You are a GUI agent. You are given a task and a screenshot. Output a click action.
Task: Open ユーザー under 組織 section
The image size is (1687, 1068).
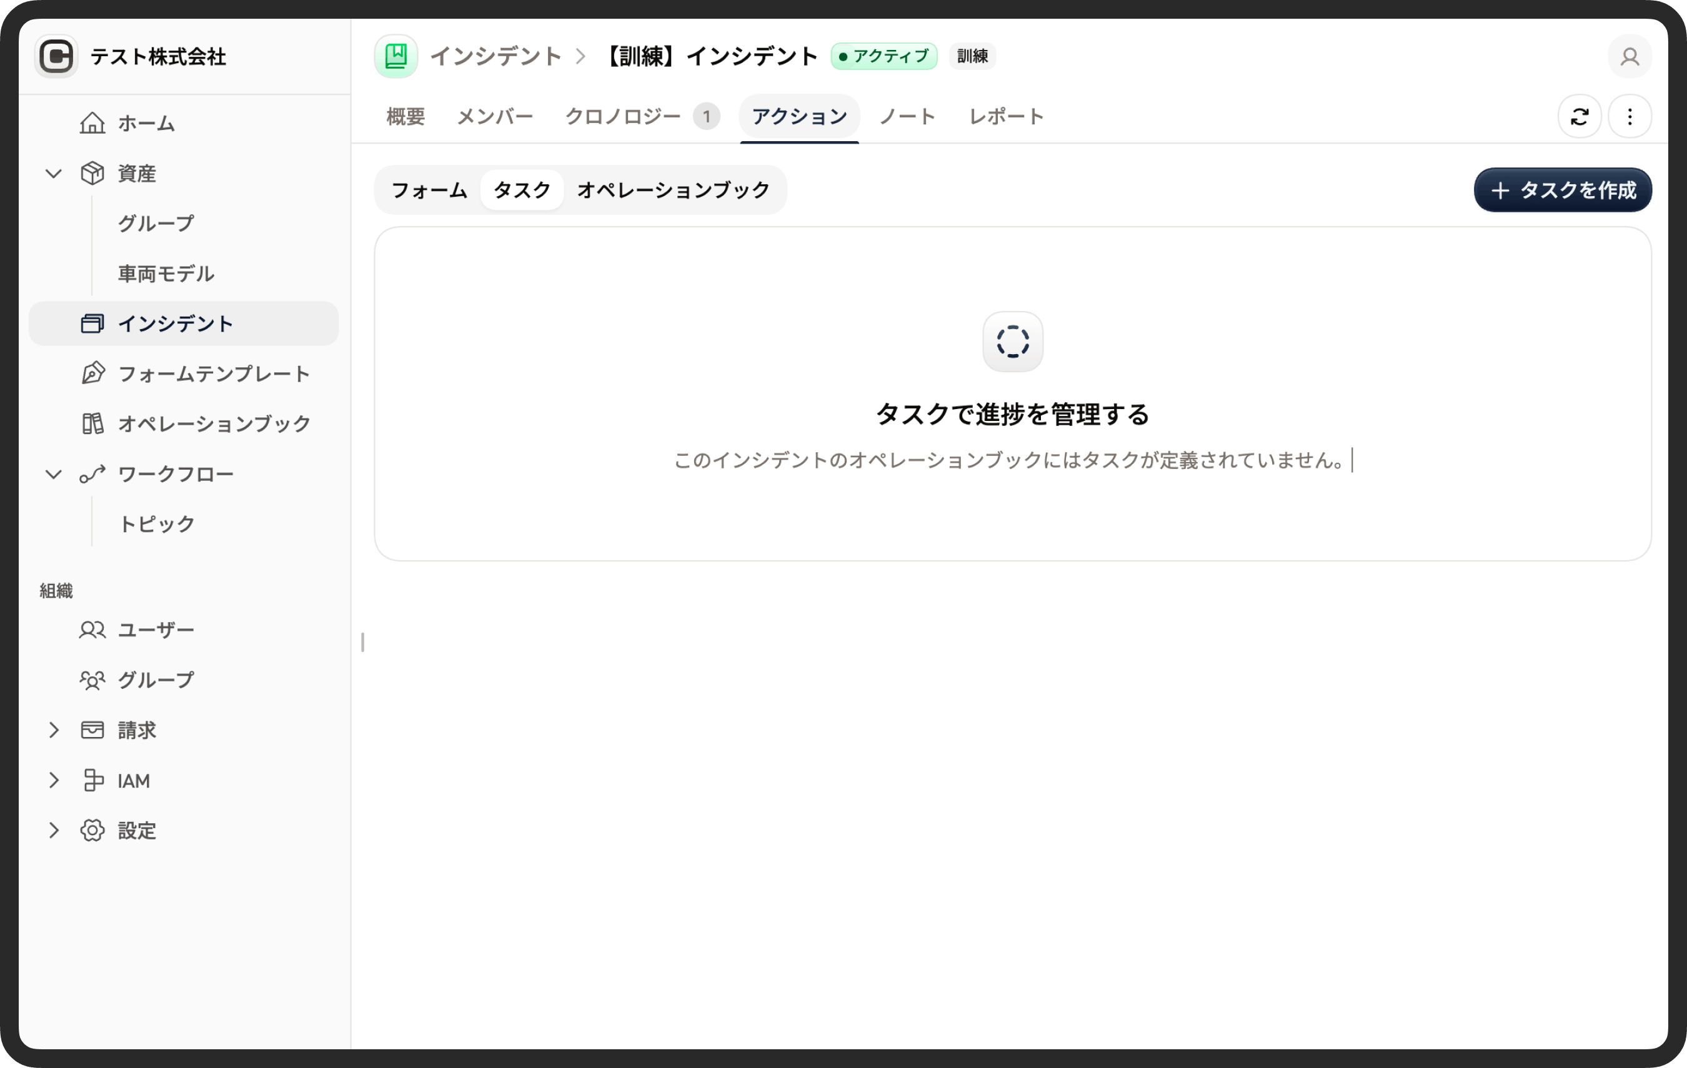pos(156,630)
